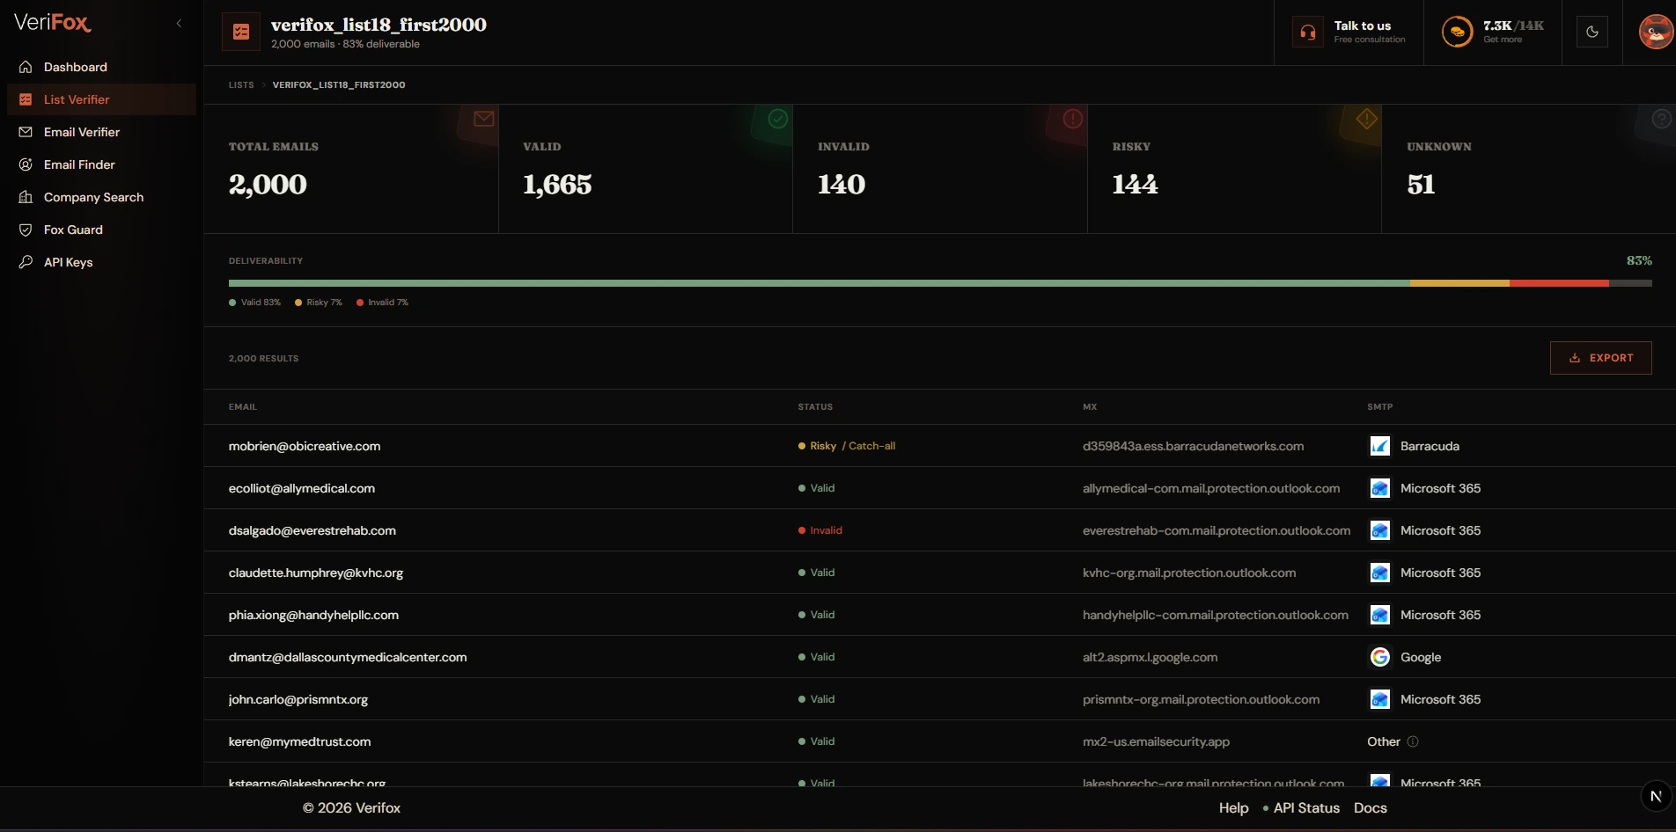Image resolution: width=1676 pixels, height=832 pixels.
Task: Select List Verifier in the sidebar
Action: pyautogui.click(x=101, y=99)
